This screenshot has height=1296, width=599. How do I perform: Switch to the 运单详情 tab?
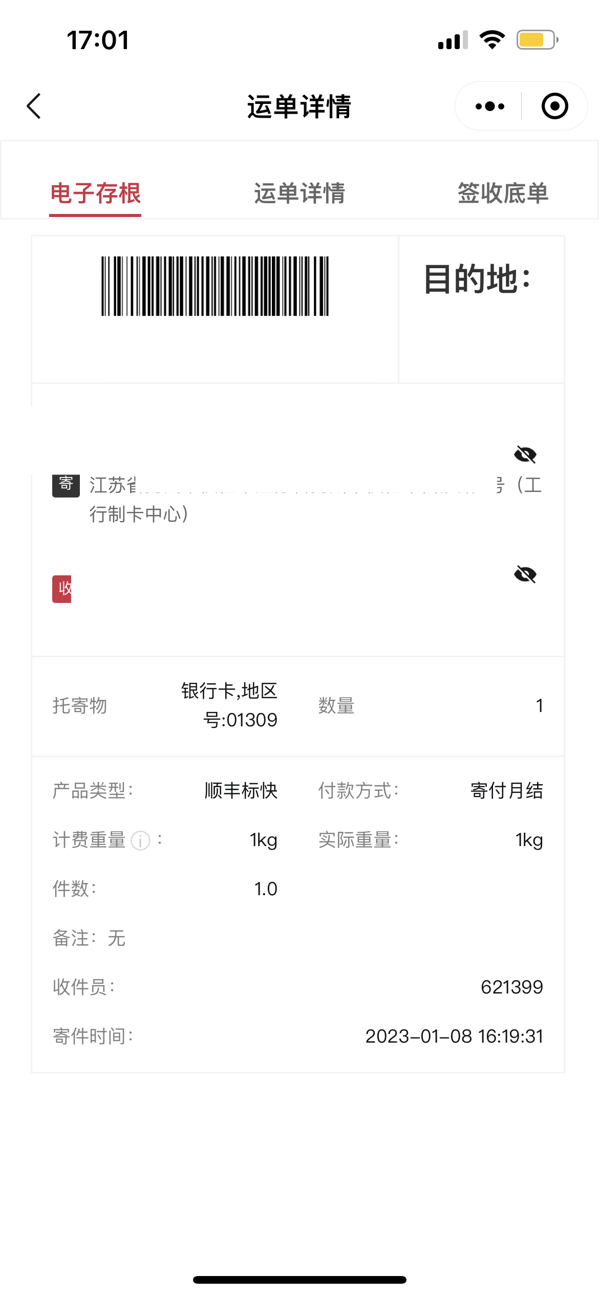[x=299, y=193]
